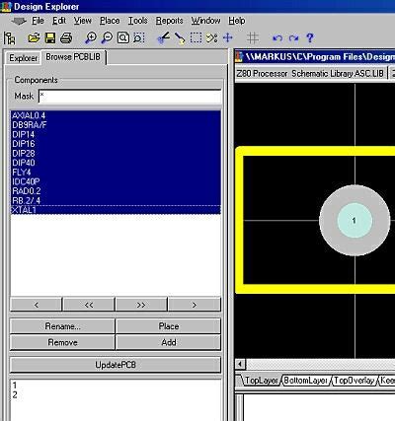Switch to the Browse PCBLIB tab
Image resolution: width=395 pixels, height=421 pixels.
73,57
